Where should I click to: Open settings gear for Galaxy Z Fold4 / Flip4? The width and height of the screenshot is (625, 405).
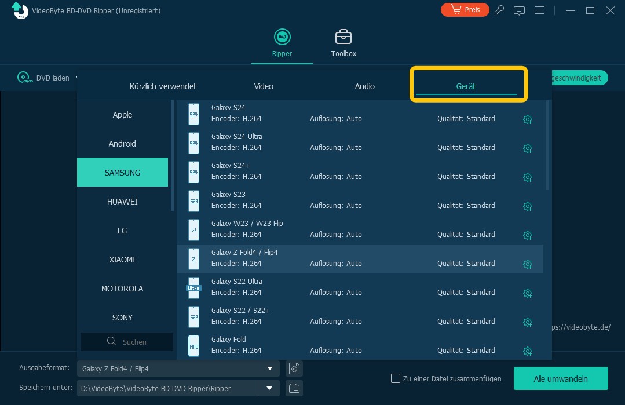(527, 264)
